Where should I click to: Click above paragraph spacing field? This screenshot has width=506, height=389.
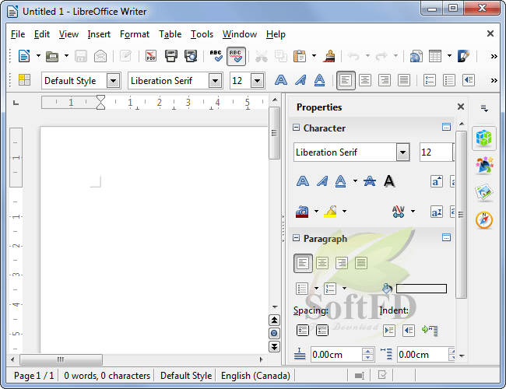tap(336, 355)
